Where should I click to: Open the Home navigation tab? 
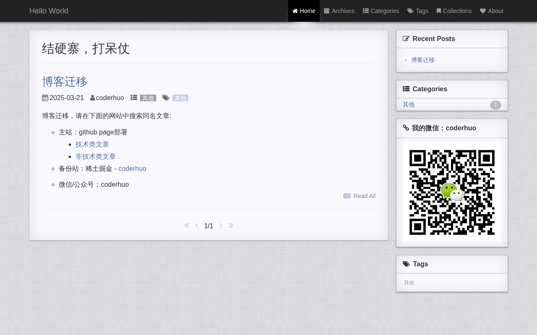(x=304, y=11)
